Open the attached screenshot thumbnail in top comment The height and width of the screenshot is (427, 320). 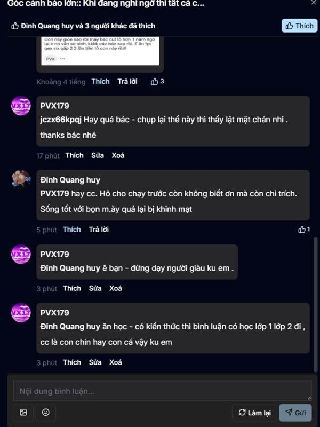100,51
